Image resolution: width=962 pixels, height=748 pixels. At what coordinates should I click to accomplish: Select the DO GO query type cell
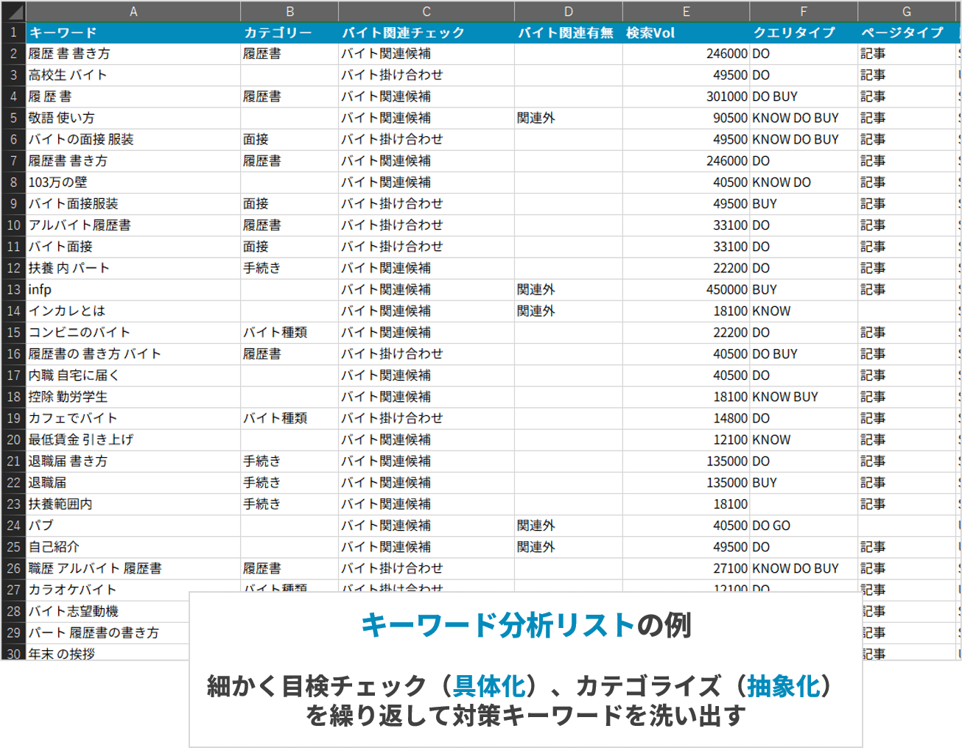(804, 526)
